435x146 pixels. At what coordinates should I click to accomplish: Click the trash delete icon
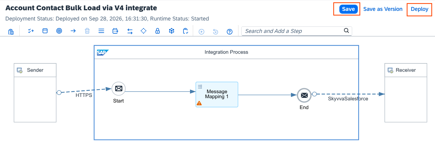pyautogui.click(x=87, y=31)
